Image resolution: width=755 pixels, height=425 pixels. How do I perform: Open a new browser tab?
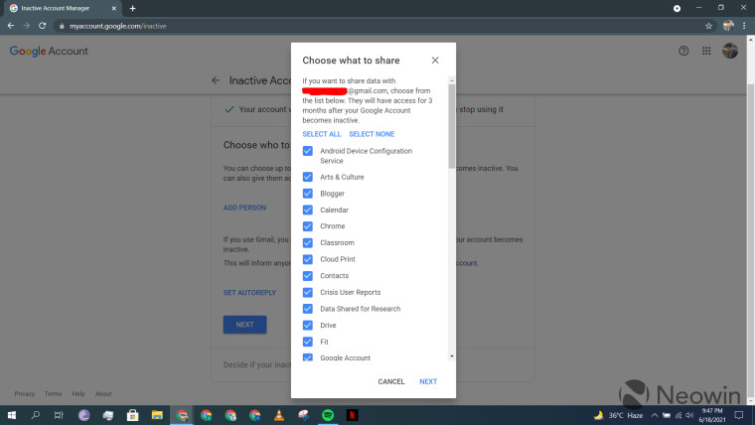tap(132, 8)
